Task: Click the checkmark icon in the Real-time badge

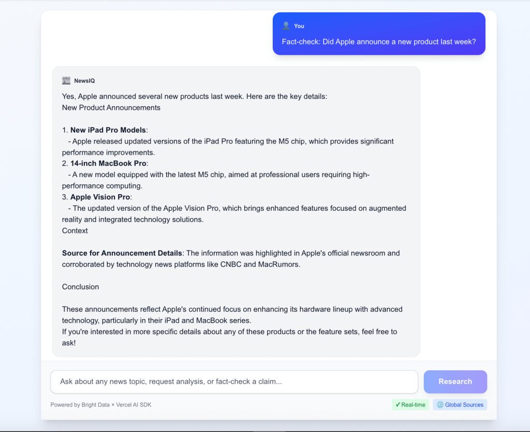Action: tap(398, 405)
